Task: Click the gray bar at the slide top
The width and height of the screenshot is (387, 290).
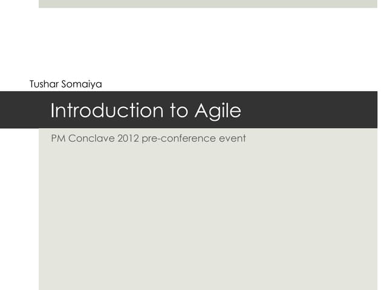Action: 206,4
